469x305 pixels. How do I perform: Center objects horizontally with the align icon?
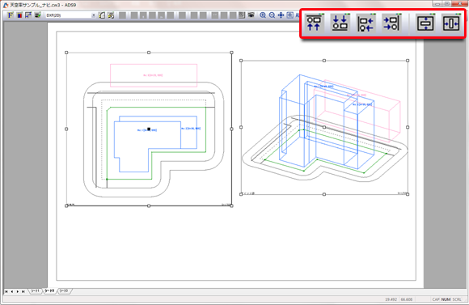[451, 23]
